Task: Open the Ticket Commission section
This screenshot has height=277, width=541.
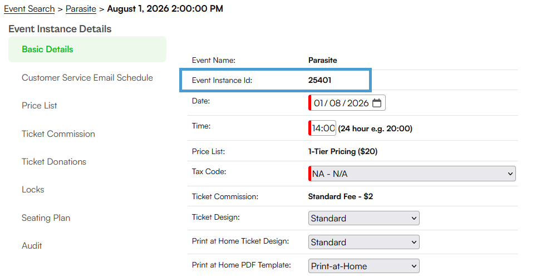Action: tap(58, 134)
